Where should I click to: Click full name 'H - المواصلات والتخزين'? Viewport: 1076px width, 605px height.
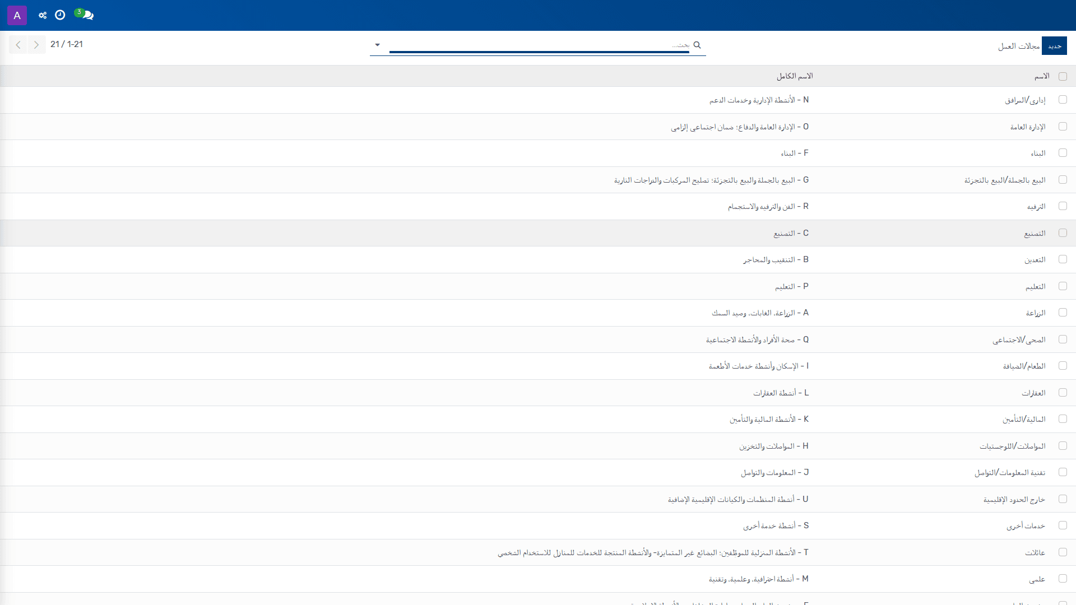(x=774, y=446)
